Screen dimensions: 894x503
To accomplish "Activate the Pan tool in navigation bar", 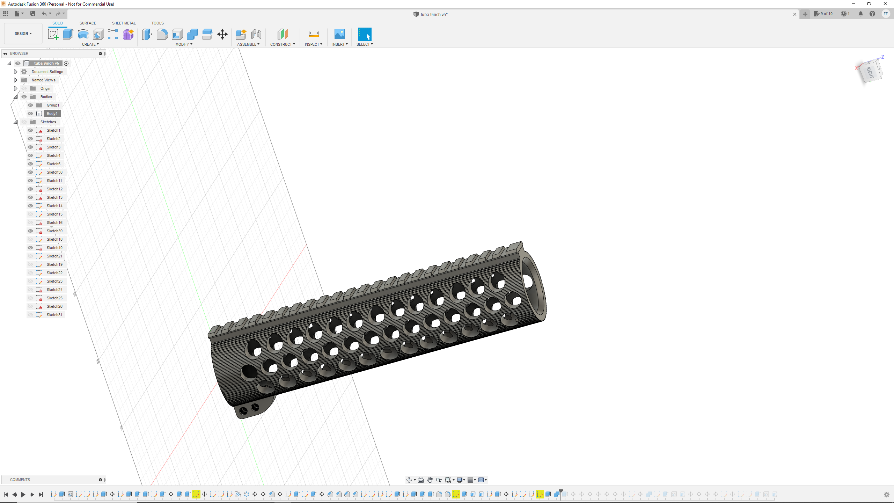I will pos(430,480).
